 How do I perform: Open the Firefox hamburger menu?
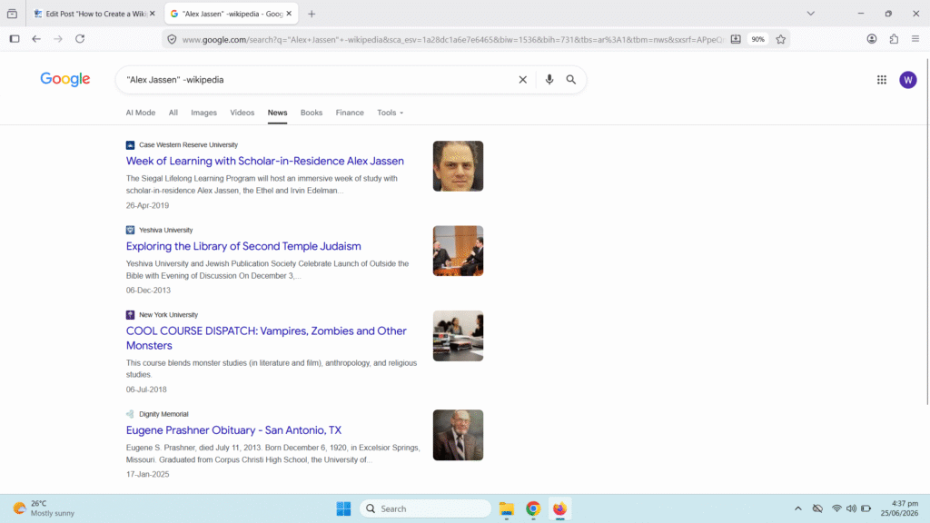point(915,39)
